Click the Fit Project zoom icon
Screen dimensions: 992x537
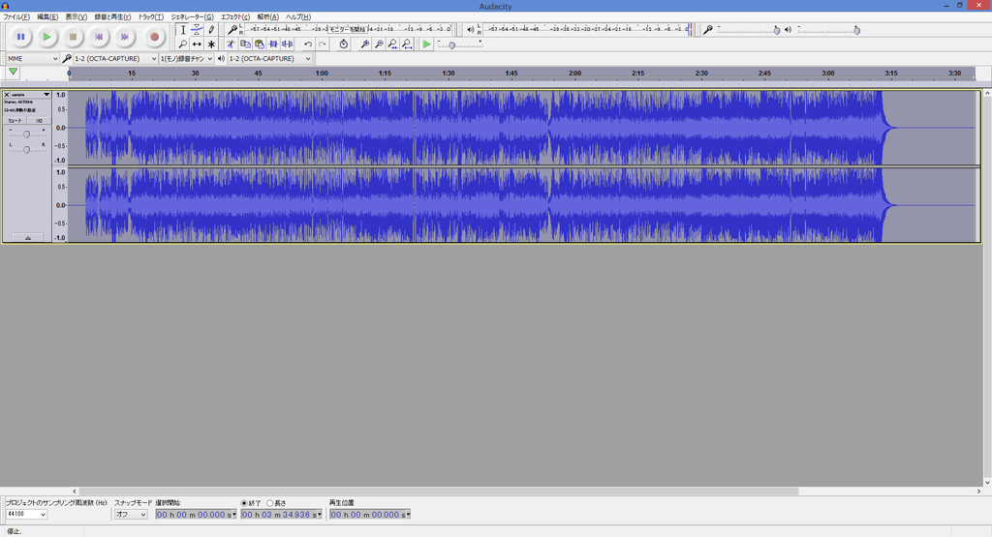(407, 45)
